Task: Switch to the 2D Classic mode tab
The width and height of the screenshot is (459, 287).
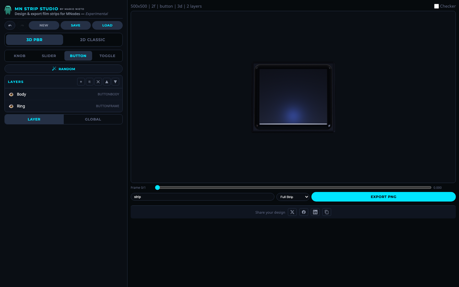Action: [92, 40]
